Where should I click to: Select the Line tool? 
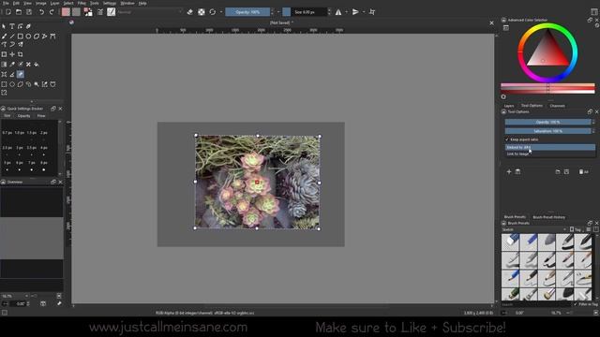[12, 37]
